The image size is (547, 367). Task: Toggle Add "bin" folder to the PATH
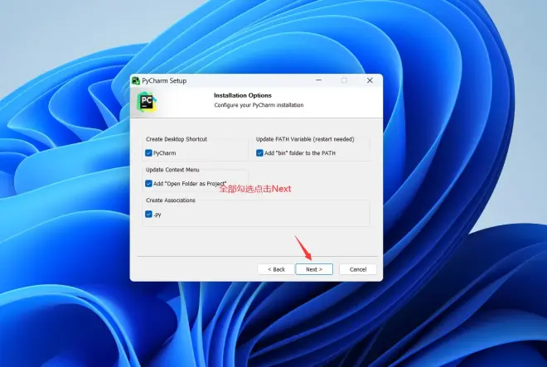click(259, 152)
